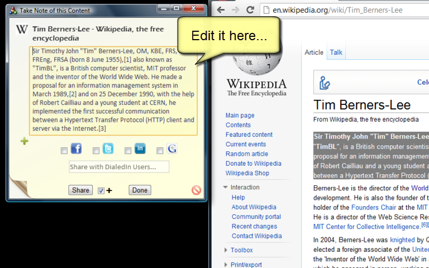Viewport: 429px width, 268px height.
Task: Click the Twitter share icon
Action: point(108,149)
